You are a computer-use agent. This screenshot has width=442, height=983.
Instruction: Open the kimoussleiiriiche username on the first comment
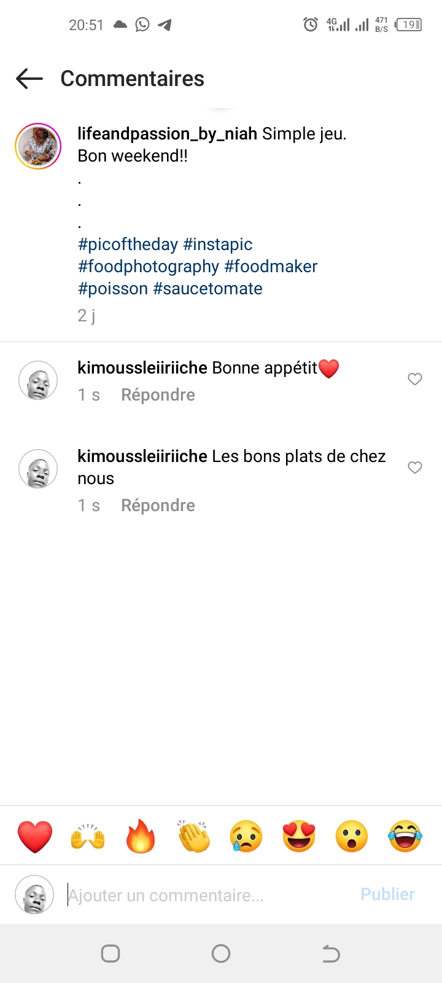coord(142,368)
